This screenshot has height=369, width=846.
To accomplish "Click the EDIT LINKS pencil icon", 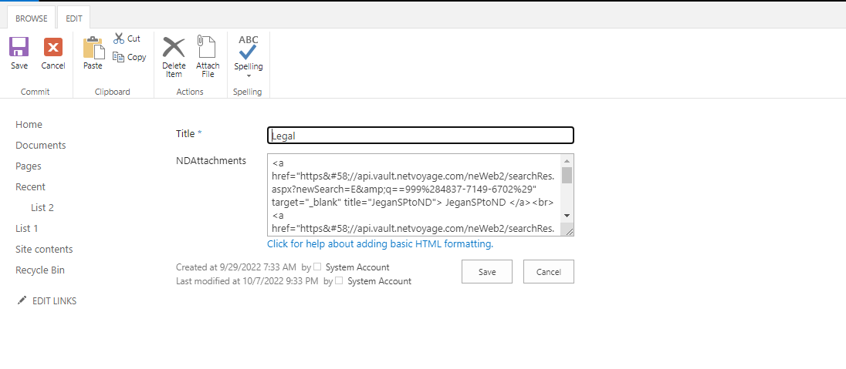I will pyautogui.click(x=22, y=300).
